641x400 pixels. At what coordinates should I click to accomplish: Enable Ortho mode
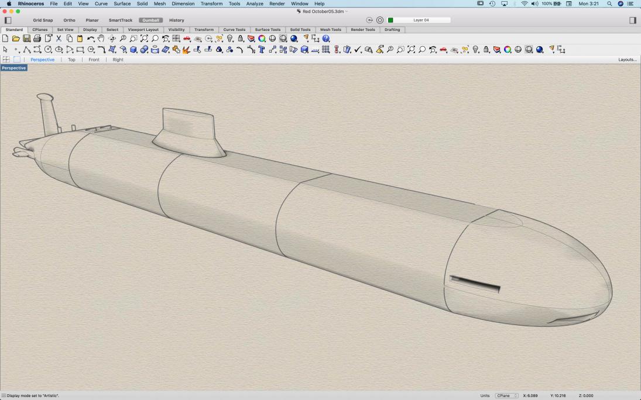(69, 20)
